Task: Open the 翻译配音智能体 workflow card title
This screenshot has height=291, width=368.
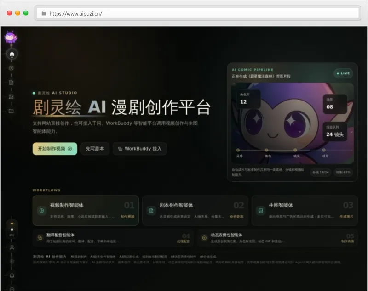Action: (60, 235)
